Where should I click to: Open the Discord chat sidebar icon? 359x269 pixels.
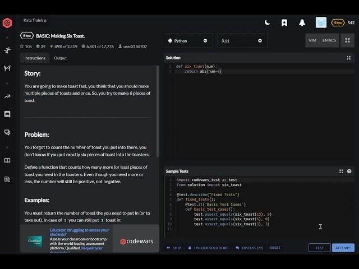click(7, 114)
